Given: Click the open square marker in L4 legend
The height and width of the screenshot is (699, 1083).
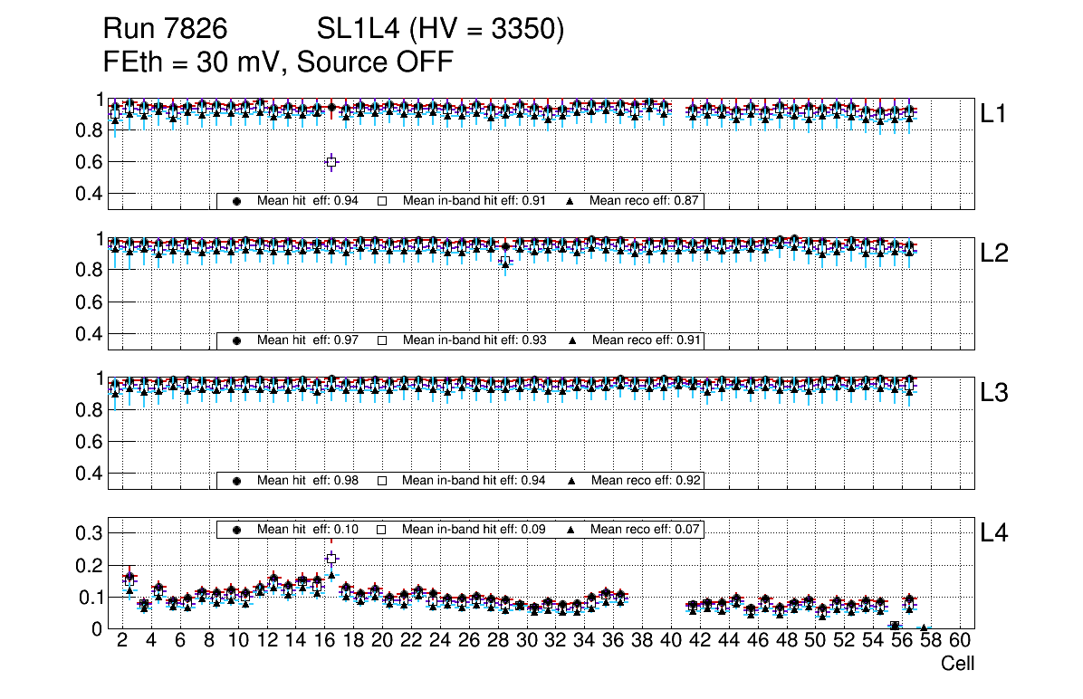Looking at the screenshot, I should point(382,529).
